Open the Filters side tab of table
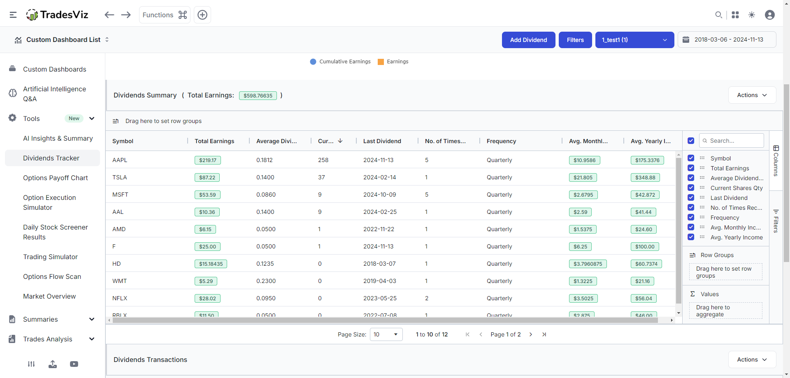This screenshot has height=378, width=790. pyautogui.click(x=776, y=221)
